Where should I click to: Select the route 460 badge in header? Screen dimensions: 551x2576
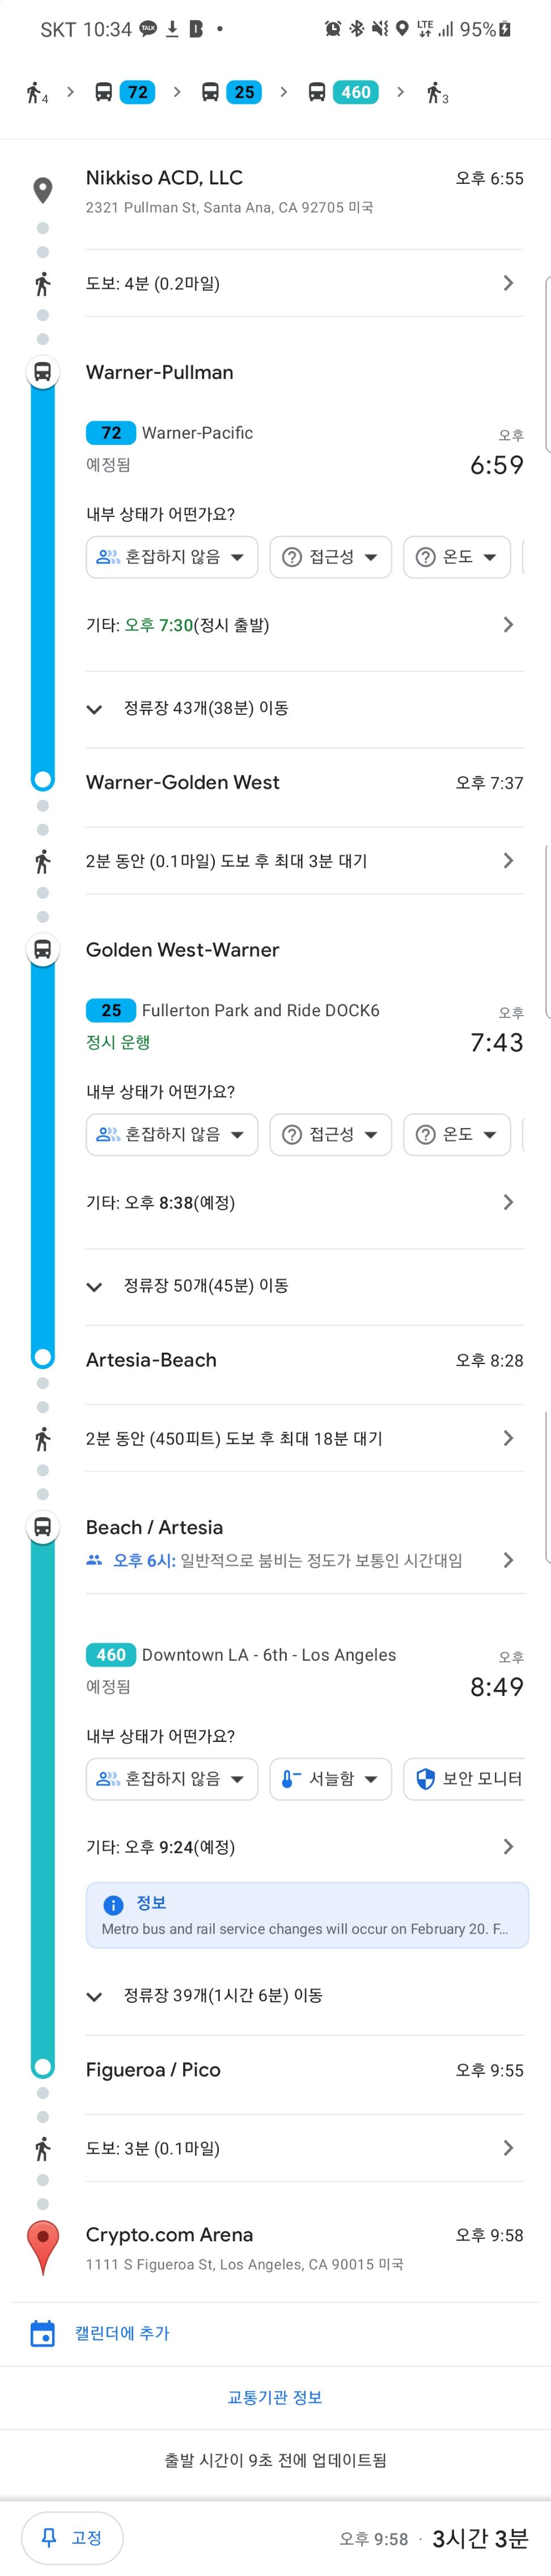tap(355, 92)
